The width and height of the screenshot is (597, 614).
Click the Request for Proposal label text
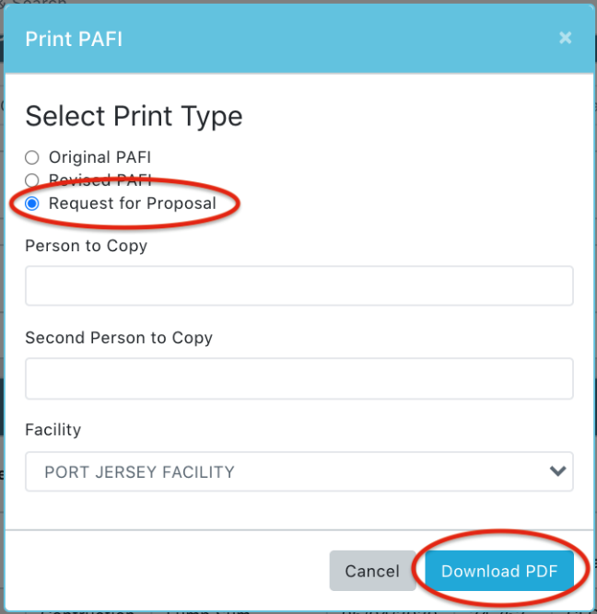coord(132,203)
